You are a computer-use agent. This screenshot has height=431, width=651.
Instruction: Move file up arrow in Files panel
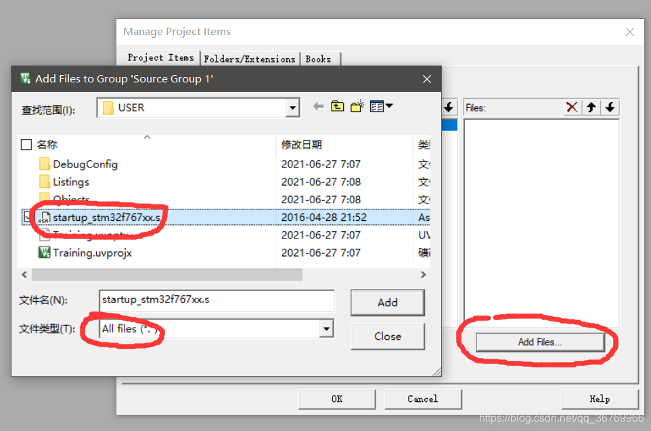pos(591,108)
